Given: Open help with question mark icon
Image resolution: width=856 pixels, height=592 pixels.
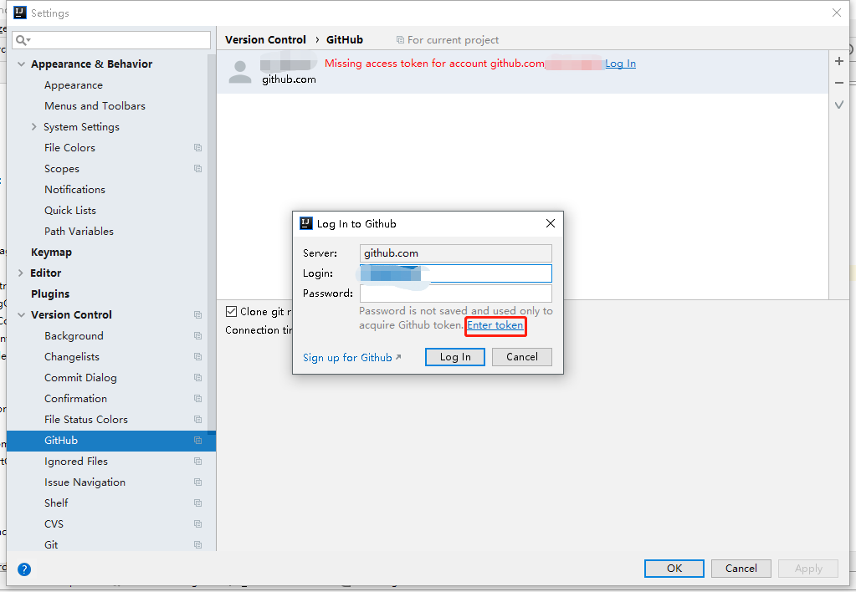Looking at the screenshot, I should click(24, 569).
